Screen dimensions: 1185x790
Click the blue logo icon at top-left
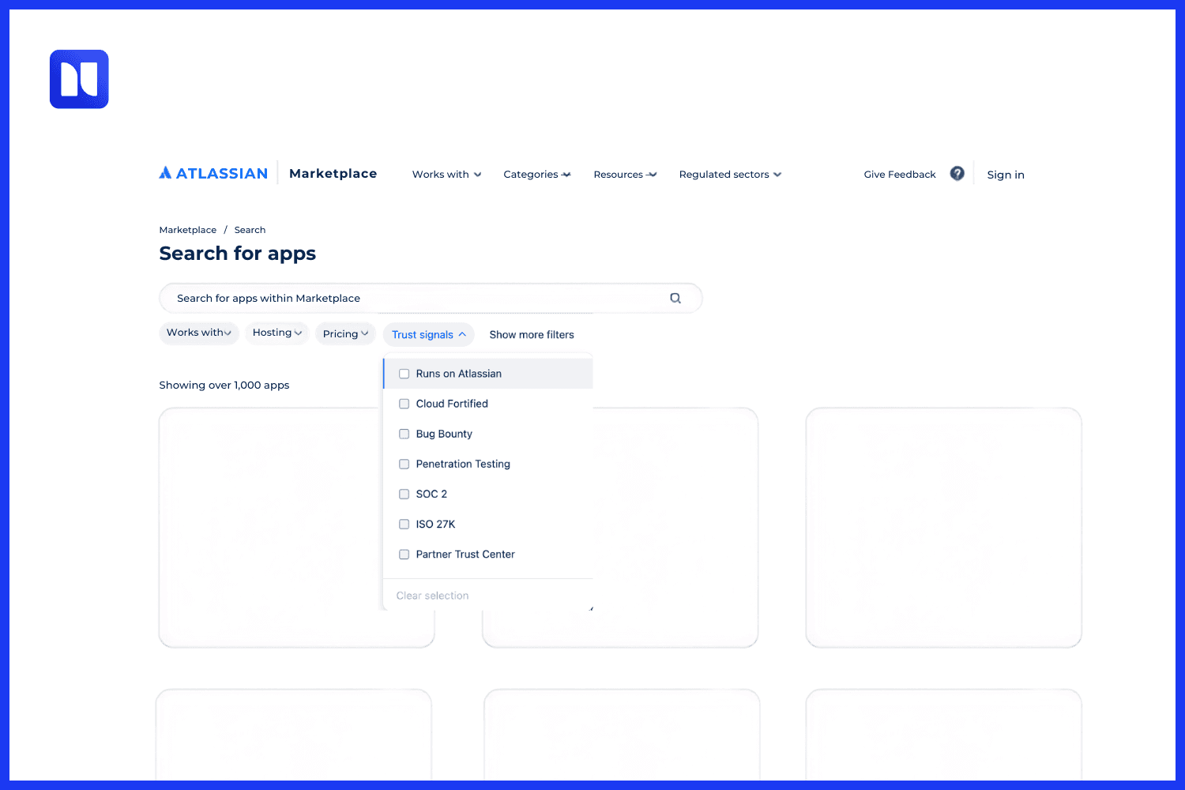(x=79, y=79)
